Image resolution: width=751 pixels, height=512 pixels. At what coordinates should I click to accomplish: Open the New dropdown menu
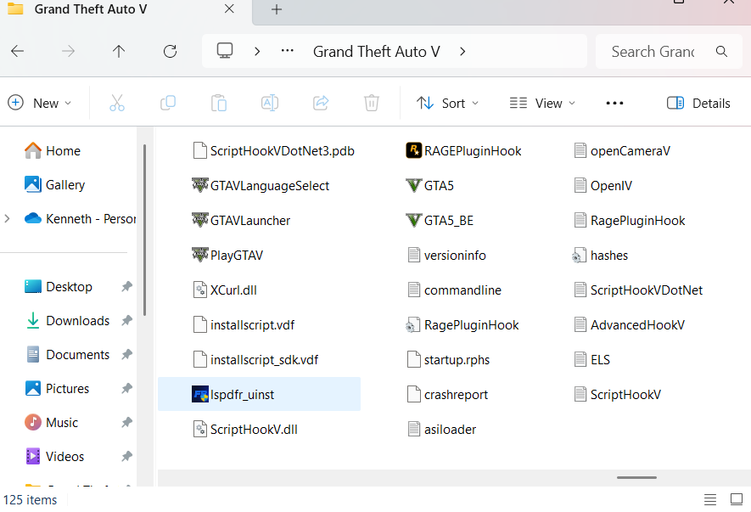40,103
